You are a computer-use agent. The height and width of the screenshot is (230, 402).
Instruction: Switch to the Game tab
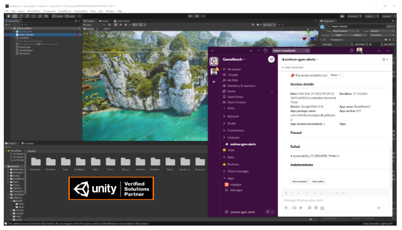click(x=104, y=21)
